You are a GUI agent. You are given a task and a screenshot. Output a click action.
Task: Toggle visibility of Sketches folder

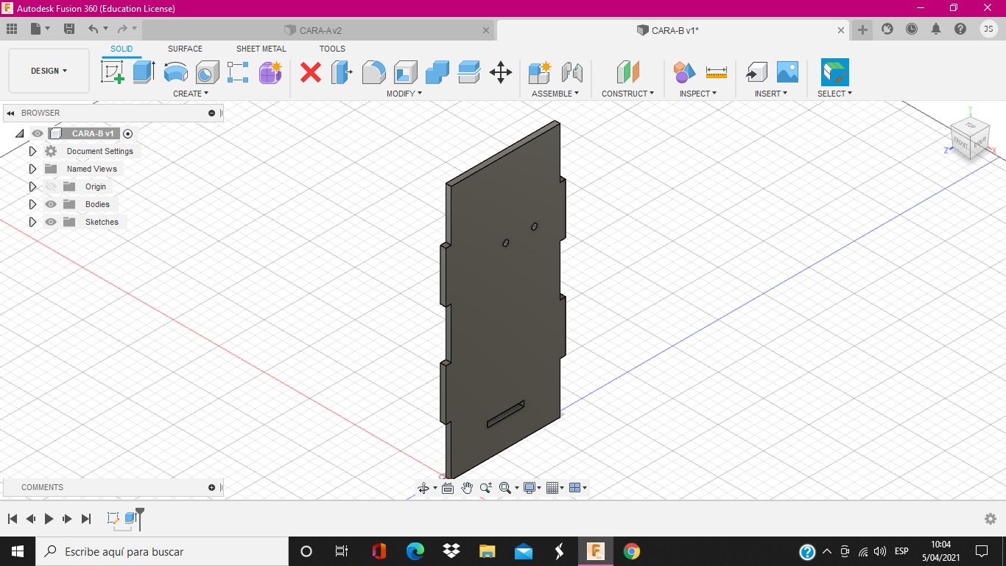pos(51,222)
